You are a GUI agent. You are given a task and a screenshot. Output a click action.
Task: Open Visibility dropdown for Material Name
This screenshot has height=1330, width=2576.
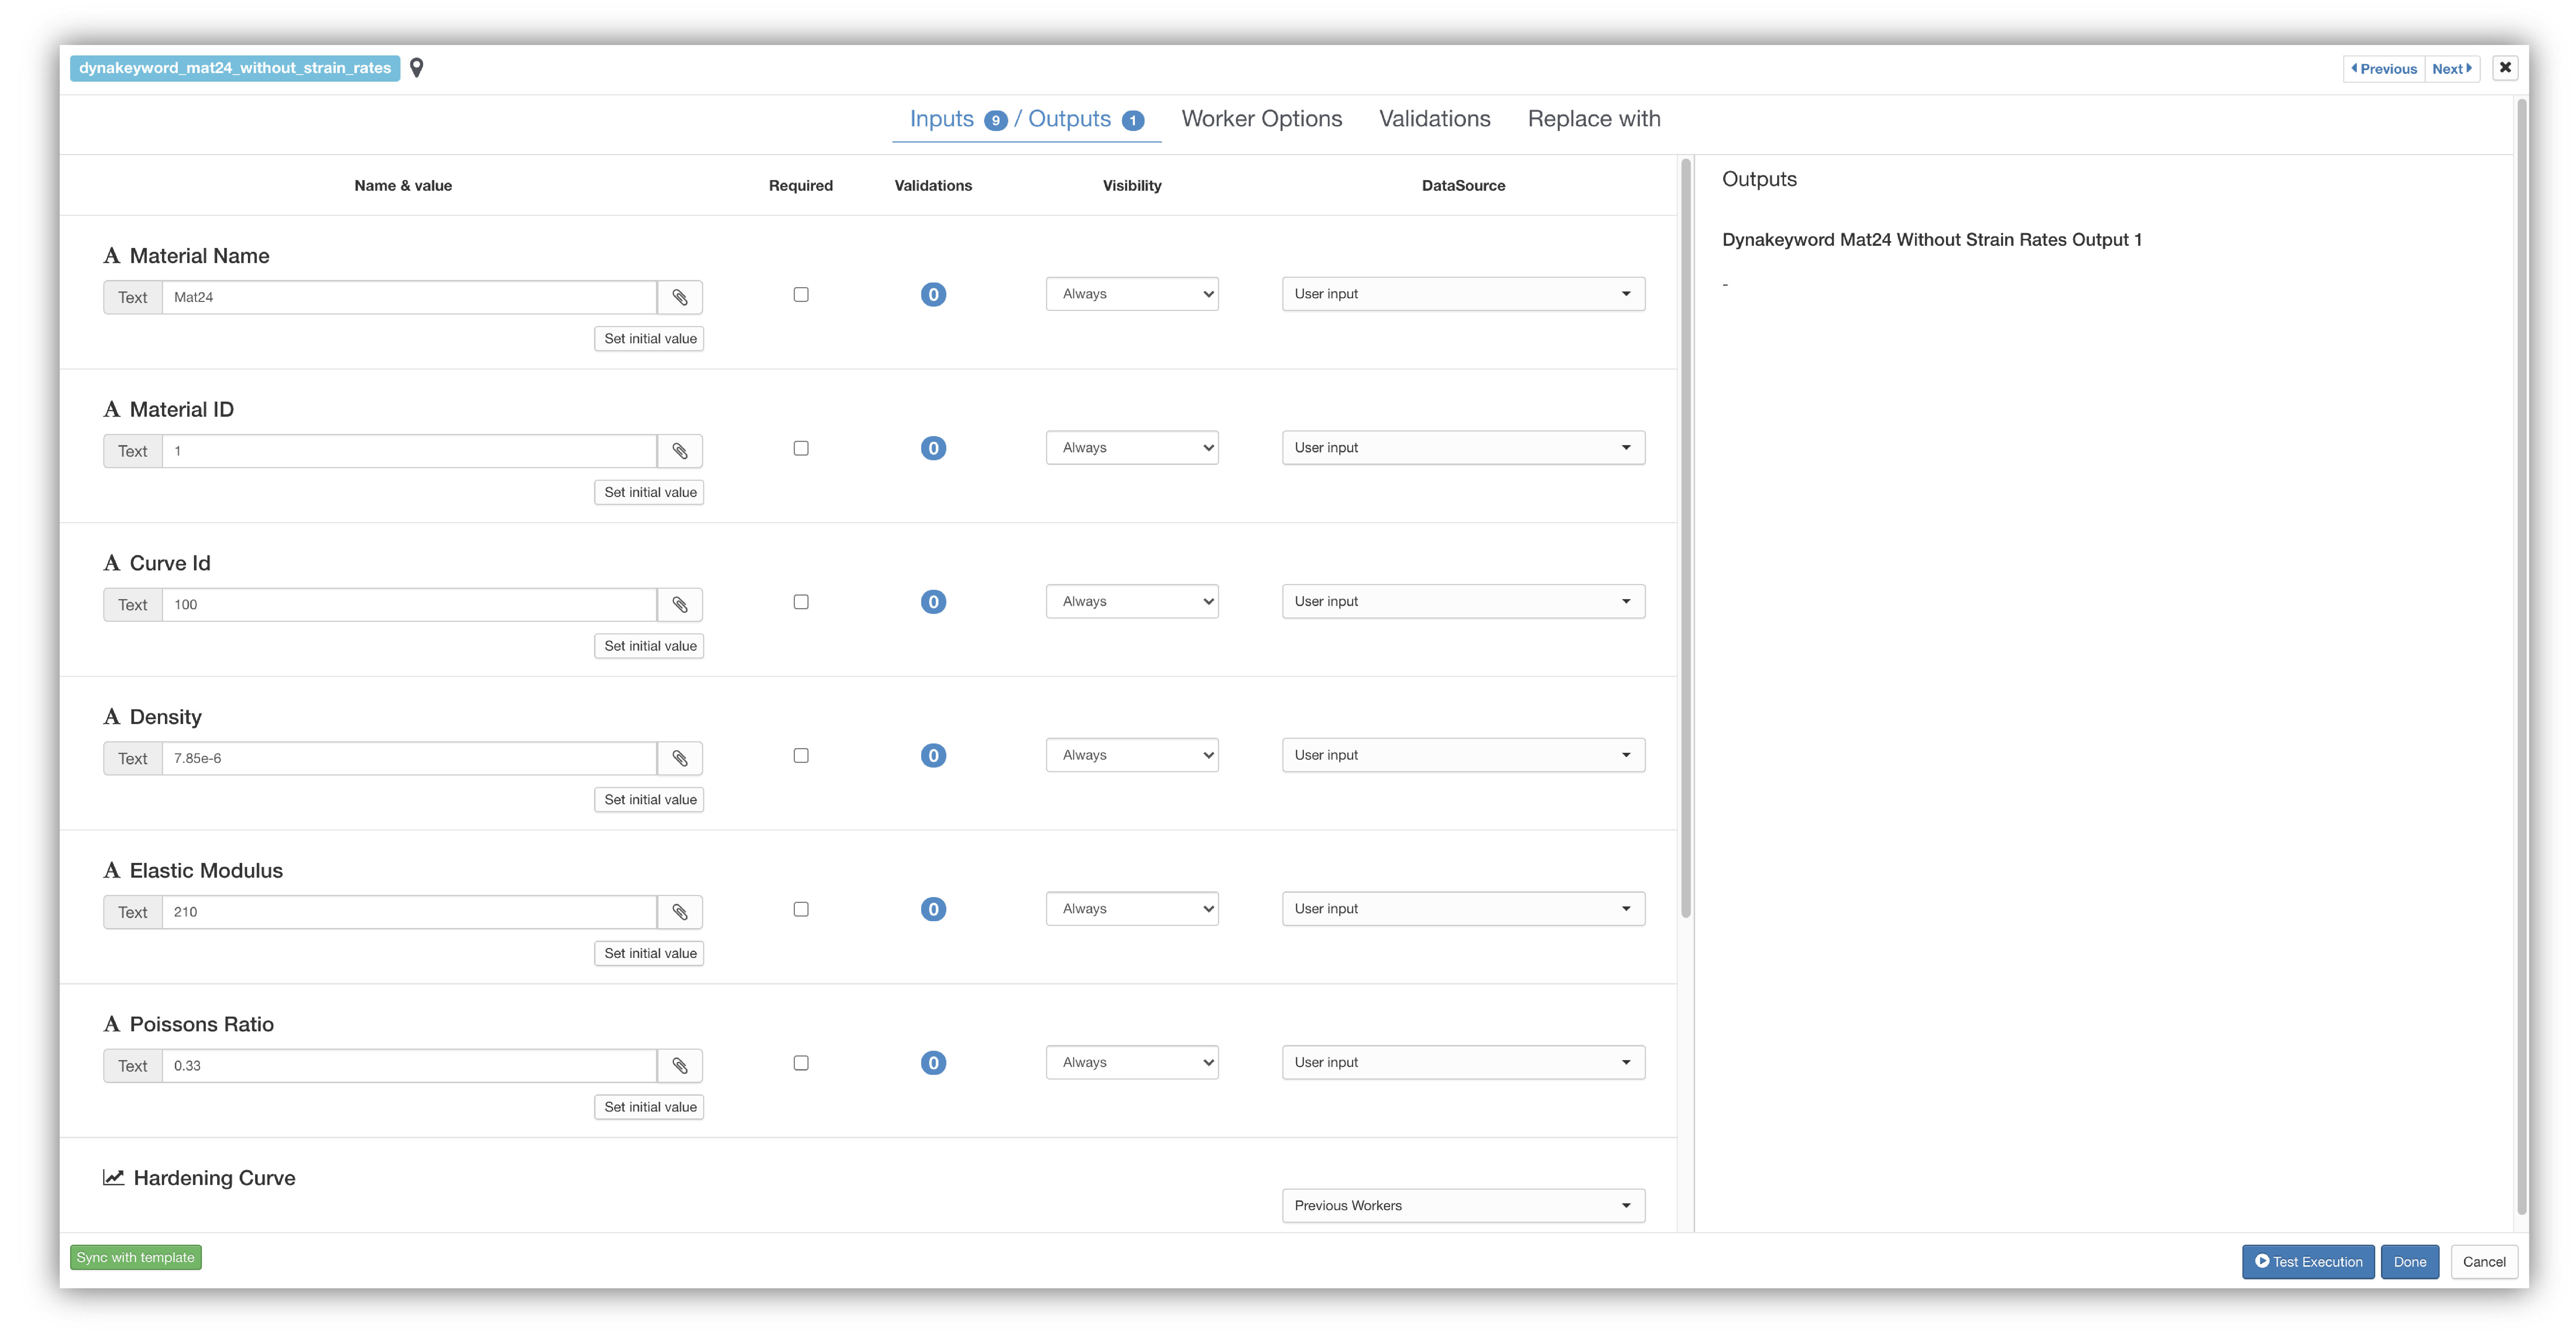[x=1132, y=294]
